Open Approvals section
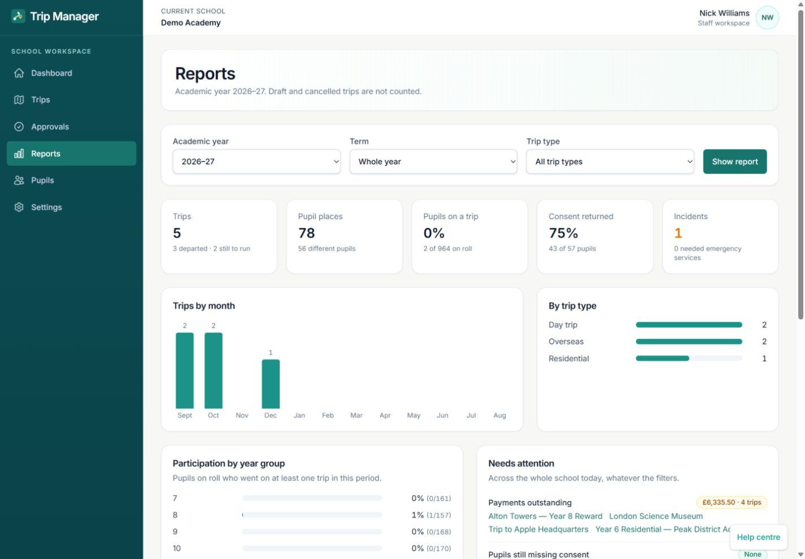The height and width of the screenshot is (559, 805). coord(72,126)
